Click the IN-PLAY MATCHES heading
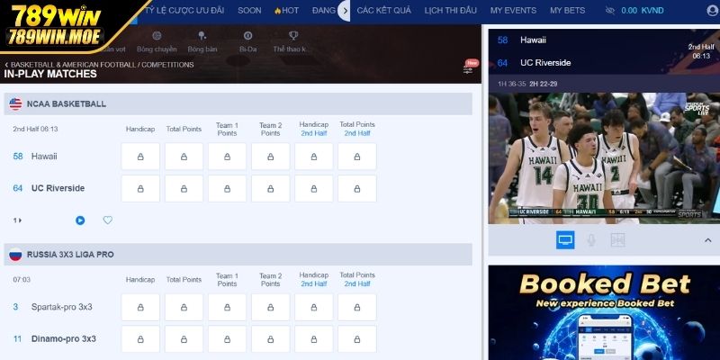The image size is (720, 360). pyautogui.click(x=50, y=74)
